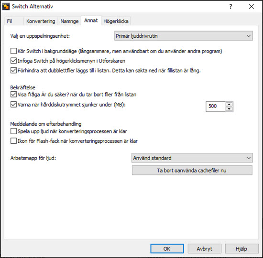Click Ta bort oanvända cachefiler nu button
The height and width of the screenshot is (258, 263).
192,170
